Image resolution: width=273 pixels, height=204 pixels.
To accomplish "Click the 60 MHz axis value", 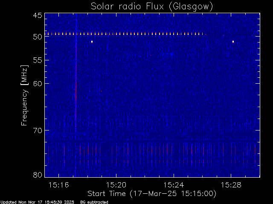I will pyautogui.click(x=38, y=84).
